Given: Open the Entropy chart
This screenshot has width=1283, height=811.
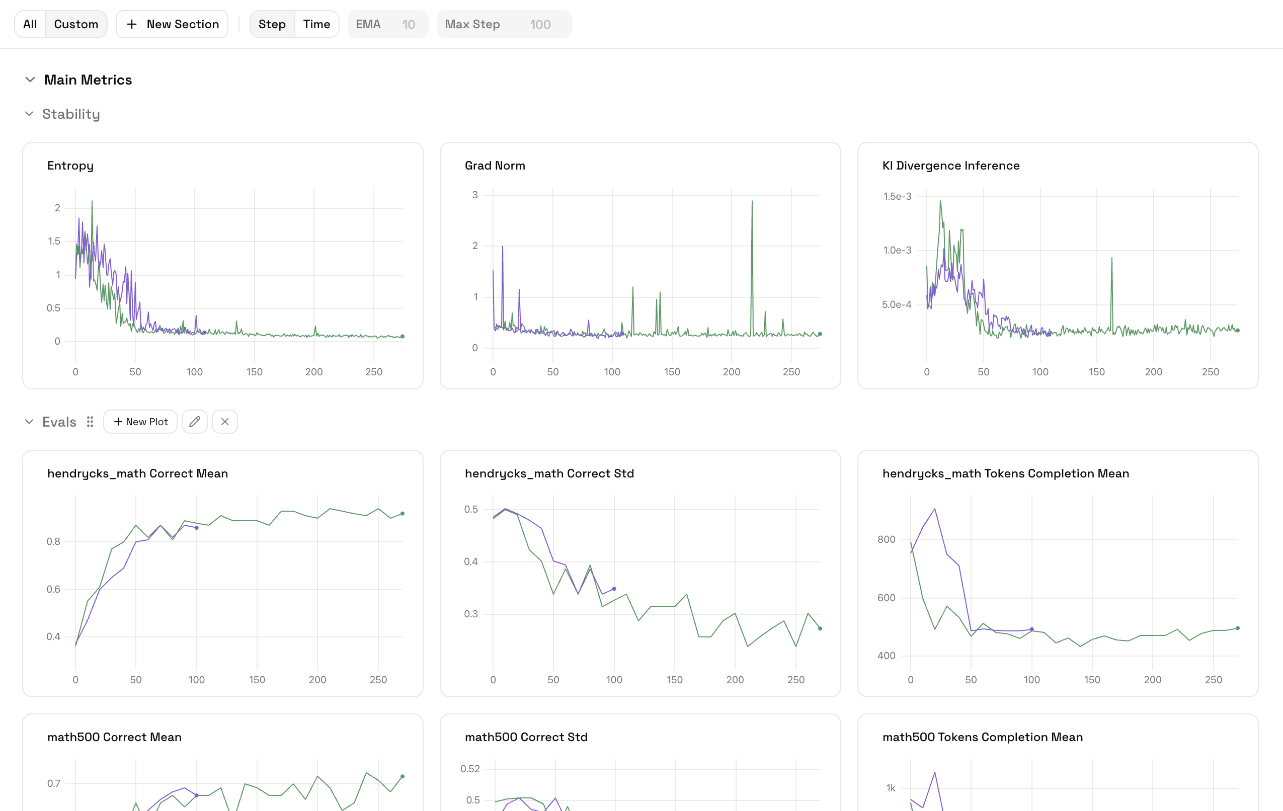Looking at the screenshot, I should coord(223,265).
